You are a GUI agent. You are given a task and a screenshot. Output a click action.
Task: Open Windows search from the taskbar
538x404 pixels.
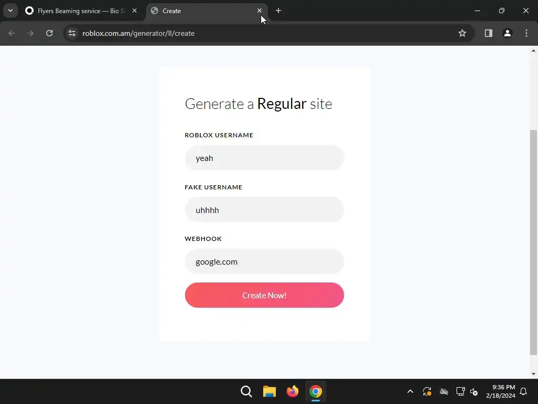click(x=246, y=391)
